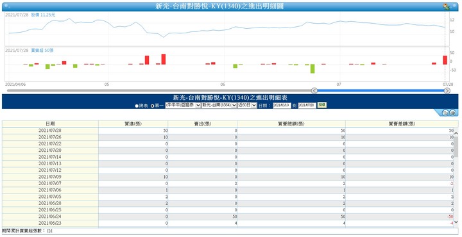462x237 pixels.
Task: Click the 2021/07/26 date row
Action: click(50, 137)
